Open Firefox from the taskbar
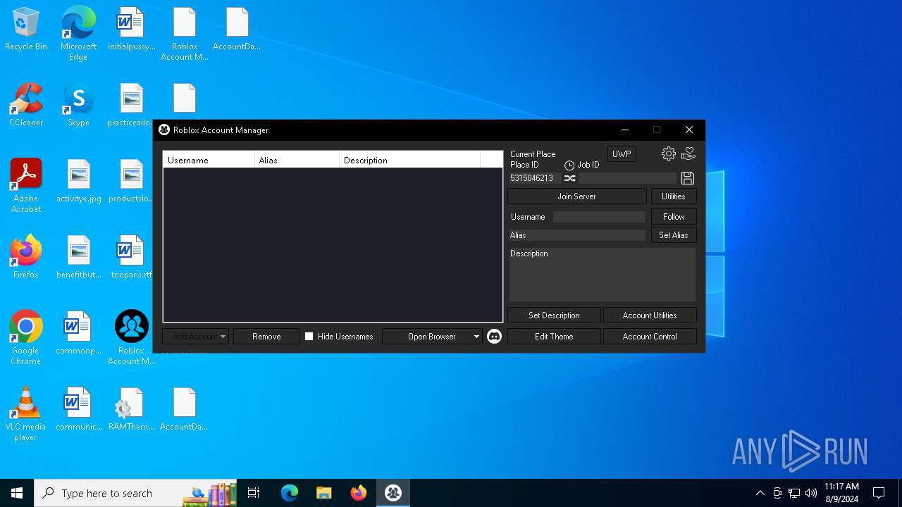 click(x=359, y=493)
